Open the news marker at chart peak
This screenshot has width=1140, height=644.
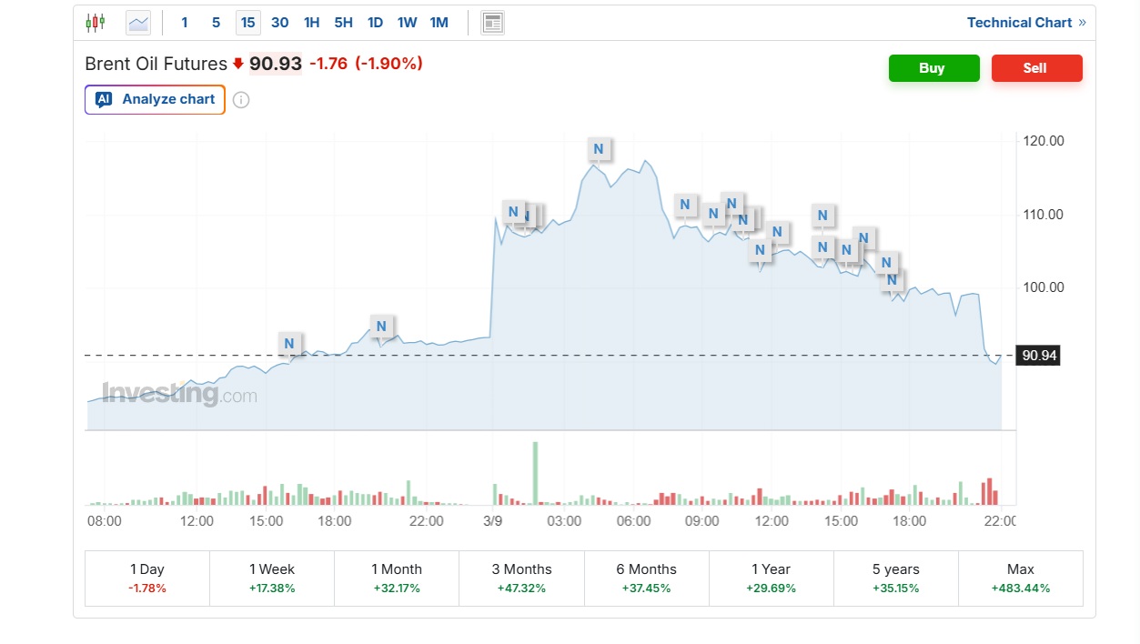pyautogui.click(x=599, y=149)
